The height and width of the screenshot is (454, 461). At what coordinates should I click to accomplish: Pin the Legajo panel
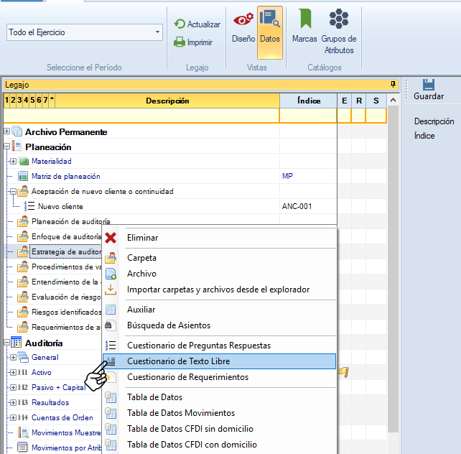pyautogui.click(x=393, y=85)
